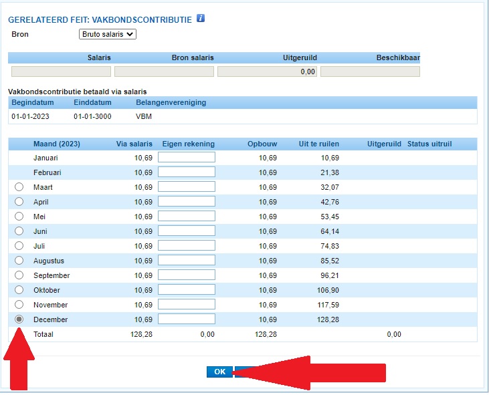Click the Einddatum value 01-01-3000
Screen dimensions: 489x395
point(92,116)
